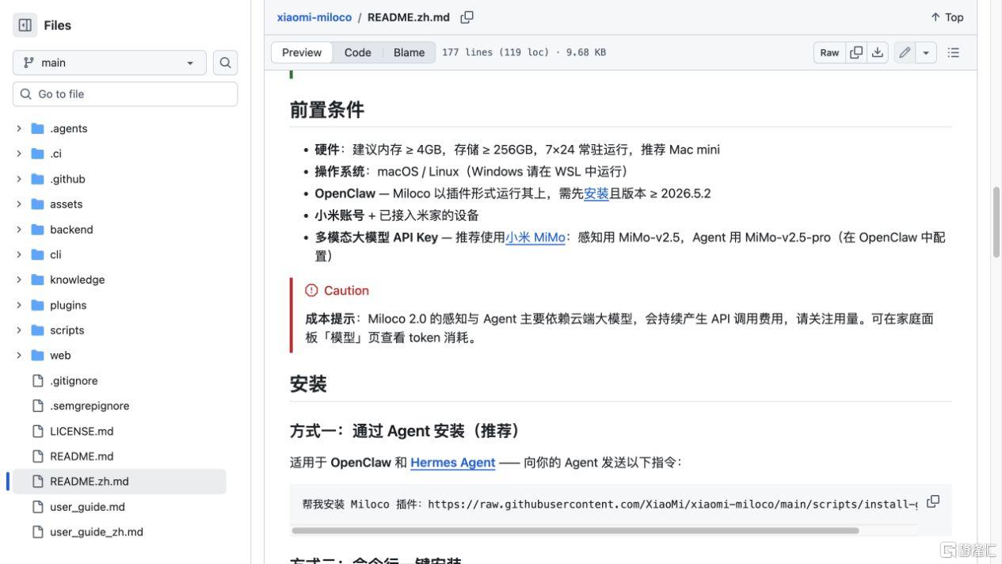Edit this file pencil icon
Viewport: 1002px width, 564px height.
[x=905, y=52]
